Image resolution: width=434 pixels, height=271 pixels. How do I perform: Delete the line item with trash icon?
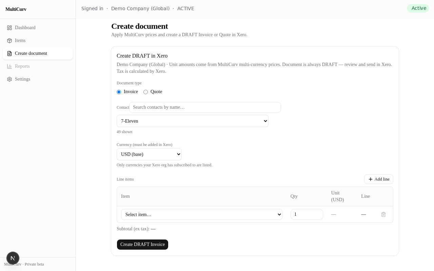383,214
